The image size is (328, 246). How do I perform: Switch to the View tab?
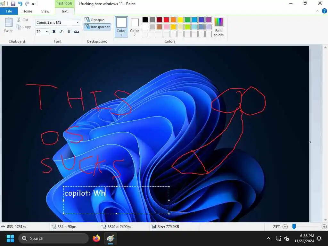(45, 11)
